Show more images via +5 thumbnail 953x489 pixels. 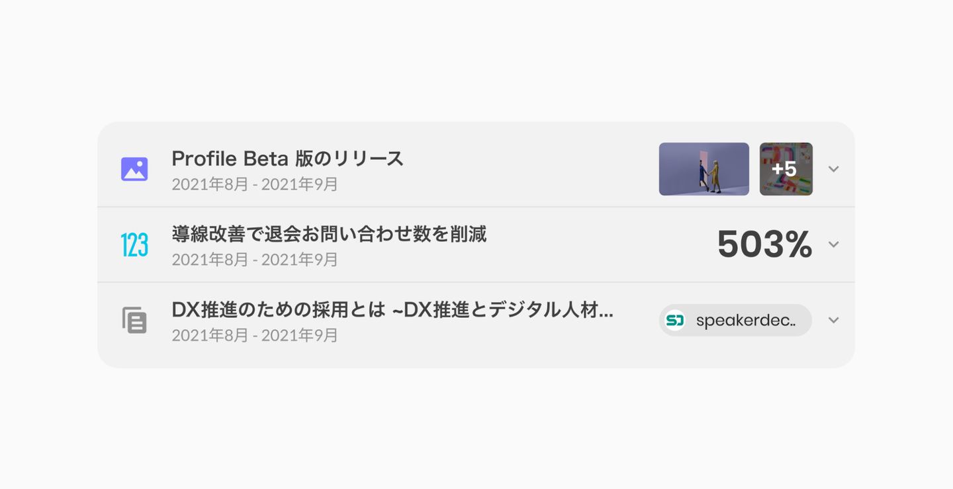pyautogui.click(x=786, y=169)
